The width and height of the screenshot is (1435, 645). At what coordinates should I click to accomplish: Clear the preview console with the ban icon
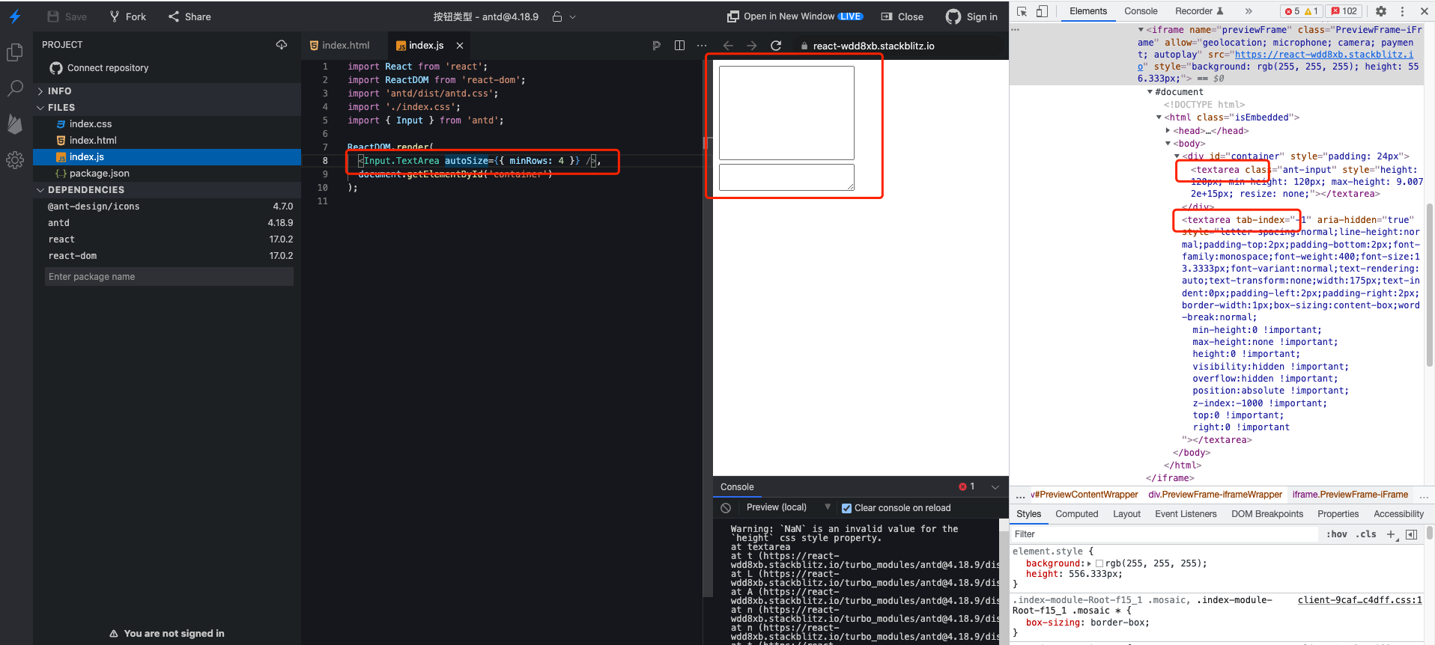pyautogui.click(x=726, y=508)
